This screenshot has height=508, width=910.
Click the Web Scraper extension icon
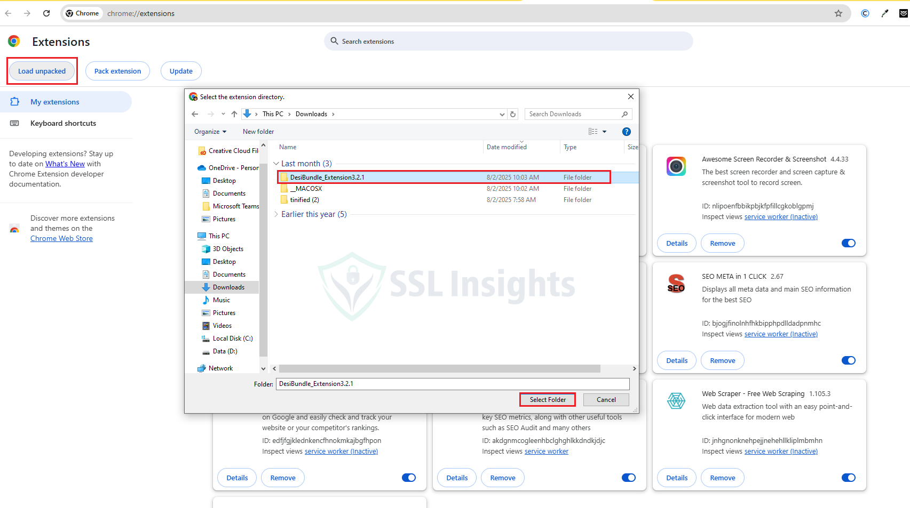point(676,401)
